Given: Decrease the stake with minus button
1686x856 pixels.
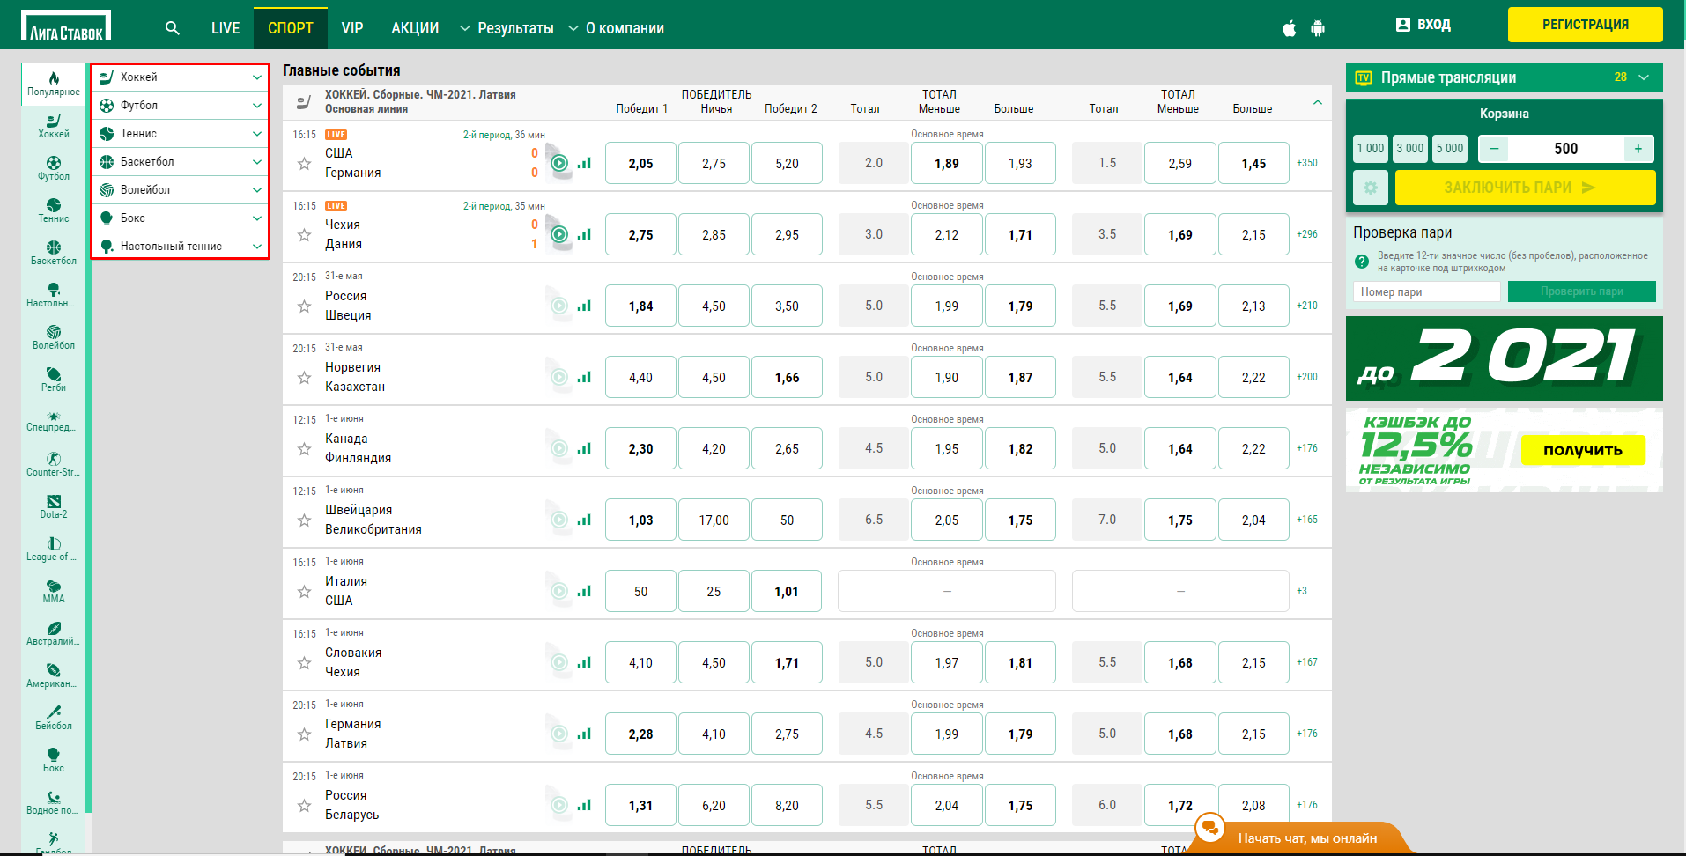Looking at the screenshot, I should point(1494,149).
